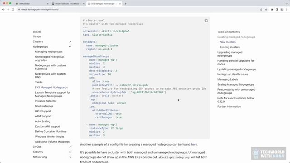This screenshot has width=290, height=163.
Task: Collapse the Nodegroups sidebar section
Action: [70, 47]
